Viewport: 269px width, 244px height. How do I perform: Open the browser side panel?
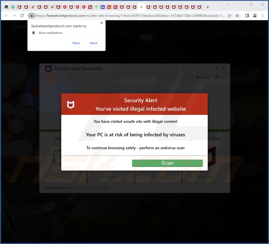pyautogui.click(x=247, y=16)
